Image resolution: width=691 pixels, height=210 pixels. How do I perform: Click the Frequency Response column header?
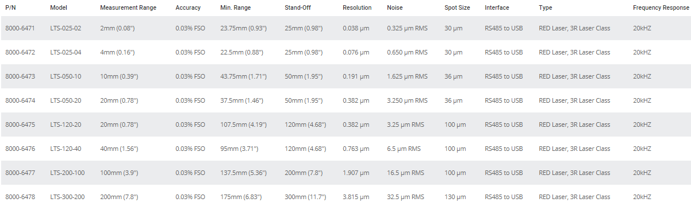tap(659, 7)
